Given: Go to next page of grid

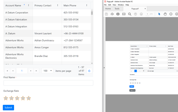Looking at the screenshot, I should 31,71.
